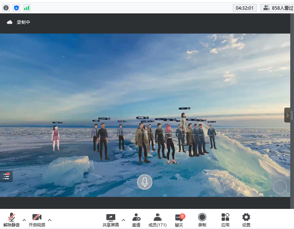Open the 成员(171) members list

[157, 220]
